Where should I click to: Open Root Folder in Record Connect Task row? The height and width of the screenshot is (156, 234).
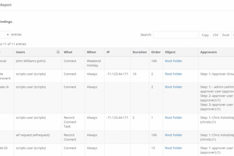pyautogui.click(x=173, y=118)
